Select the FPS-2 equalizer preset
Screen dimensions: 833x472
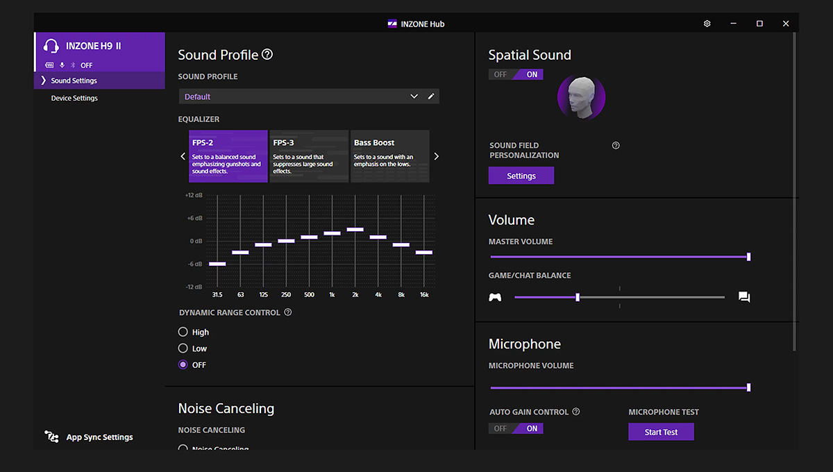[x=228, y=157]
